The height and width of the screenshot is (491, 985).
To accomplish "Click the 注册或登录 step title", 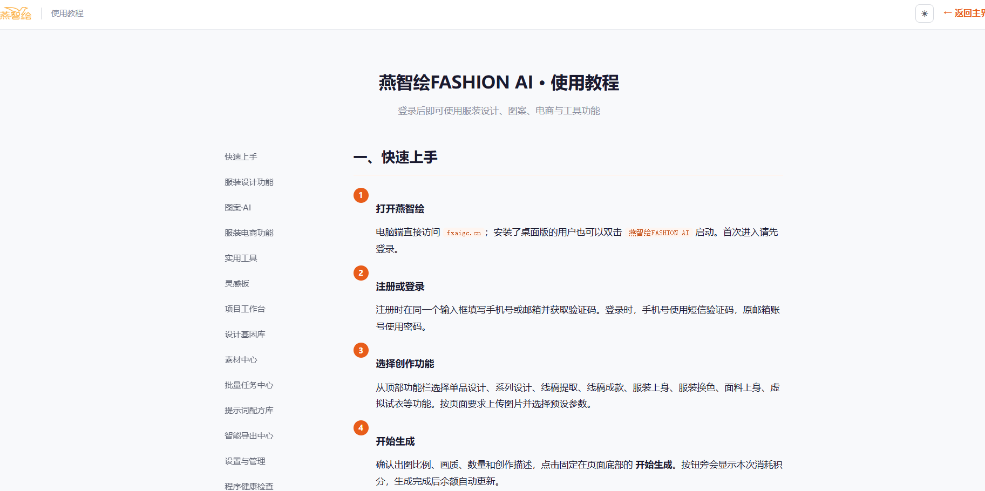I will pos(400,287).
